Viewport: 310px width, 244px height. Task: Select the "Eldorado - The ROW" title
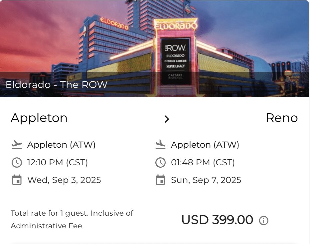(57, 85)
